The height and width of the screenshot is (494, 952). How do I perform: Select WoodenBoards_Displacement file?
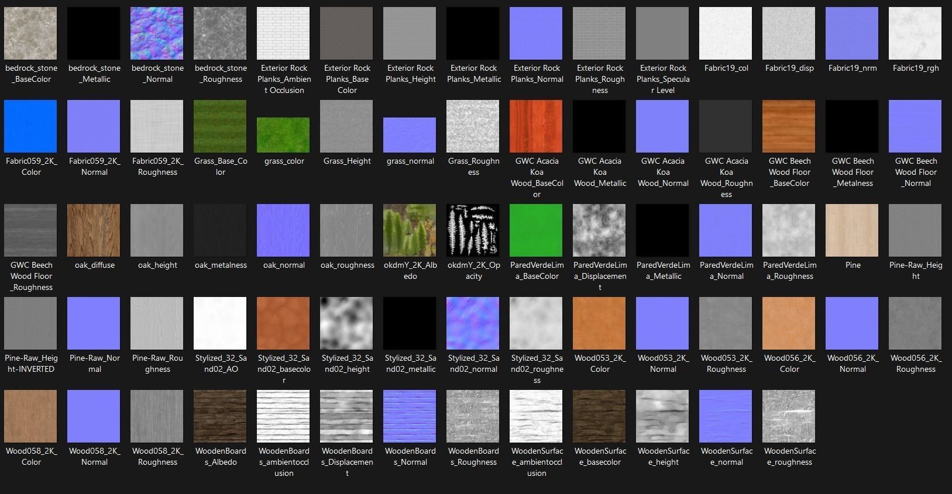346,416
